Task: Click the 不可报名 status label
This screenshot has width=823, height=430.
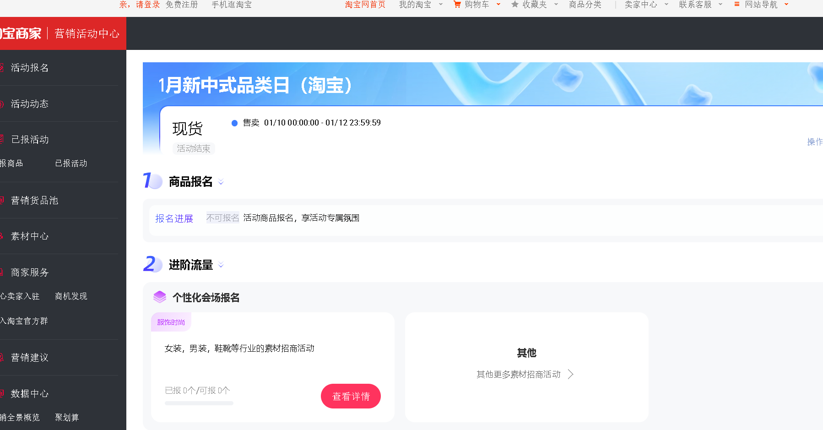Action: pyautogui.click(x=222, y=218)
